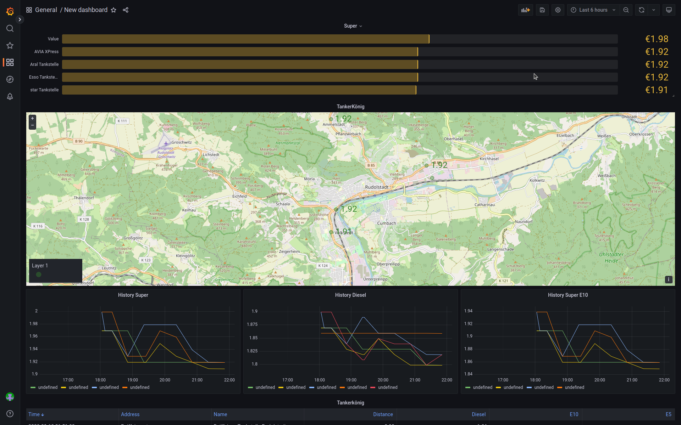
Task: Click dashboard grid icon beside General
Action: pyautogui.click(x=29, y=10)
